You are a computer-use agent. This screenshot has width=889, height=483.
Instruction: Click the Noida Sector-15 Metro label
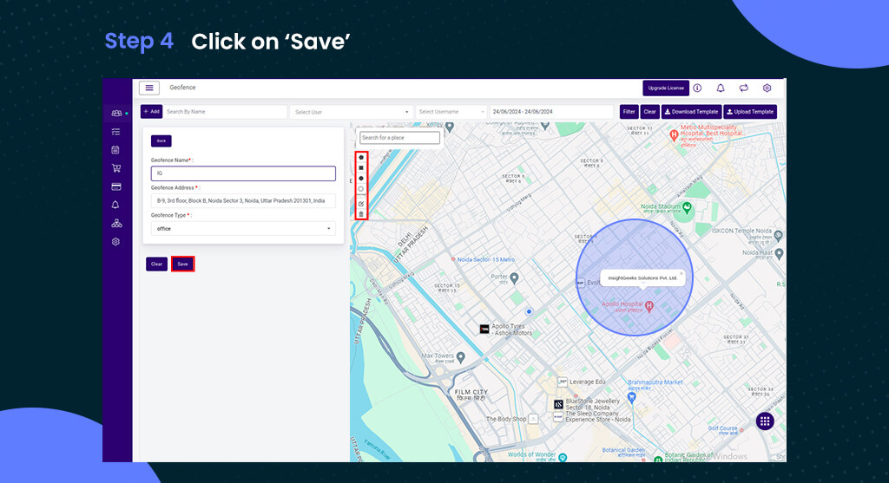point(486,260)
